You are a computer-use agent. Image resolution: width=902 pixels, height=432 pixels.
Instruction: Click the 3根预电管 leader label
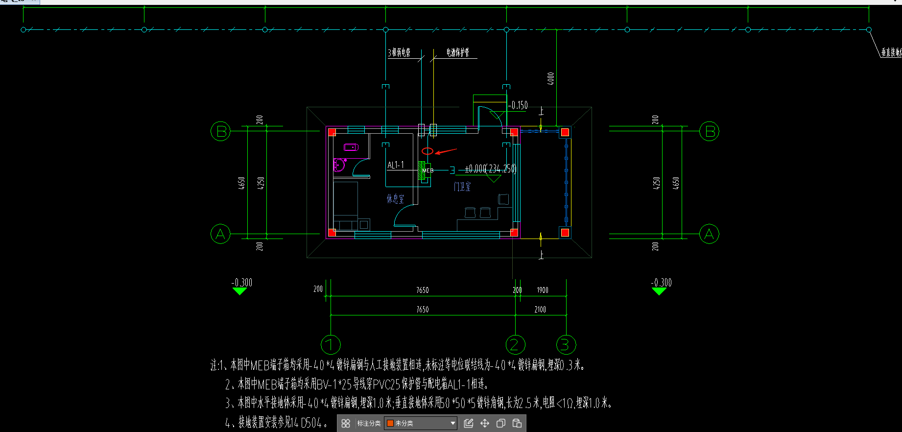pyautogui.click(x=399, y=52)
